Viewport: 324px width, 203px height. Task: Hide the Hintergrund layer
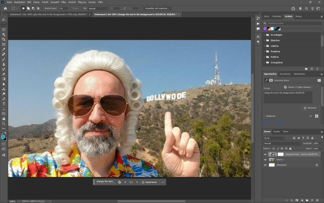click(265, 165)
